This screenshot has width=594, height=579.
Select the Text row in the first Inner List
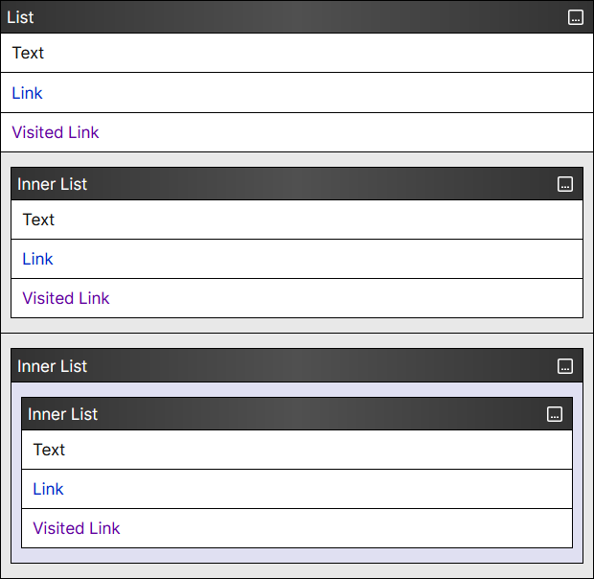tap(297, 220)
